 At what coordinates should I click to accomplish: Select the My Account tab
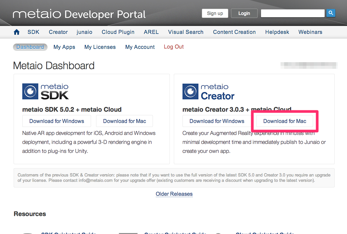pyautogui.click(x=140, y=47)
